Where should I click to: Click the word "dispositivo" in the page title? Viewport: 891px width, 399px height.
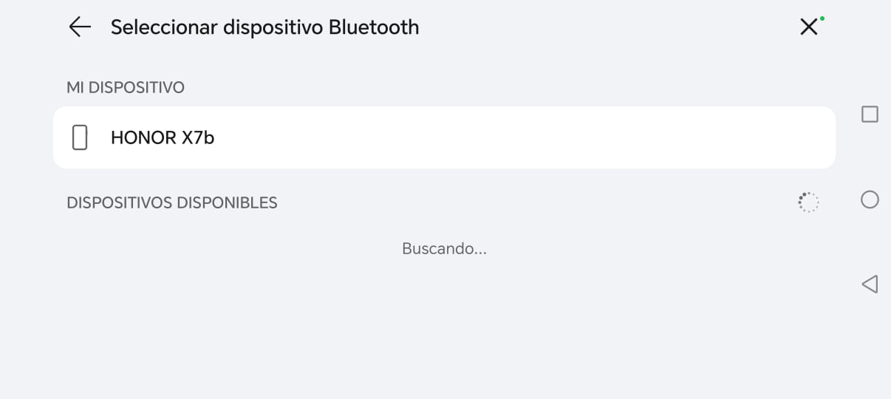pyautogui.click(x=273, y=27)
